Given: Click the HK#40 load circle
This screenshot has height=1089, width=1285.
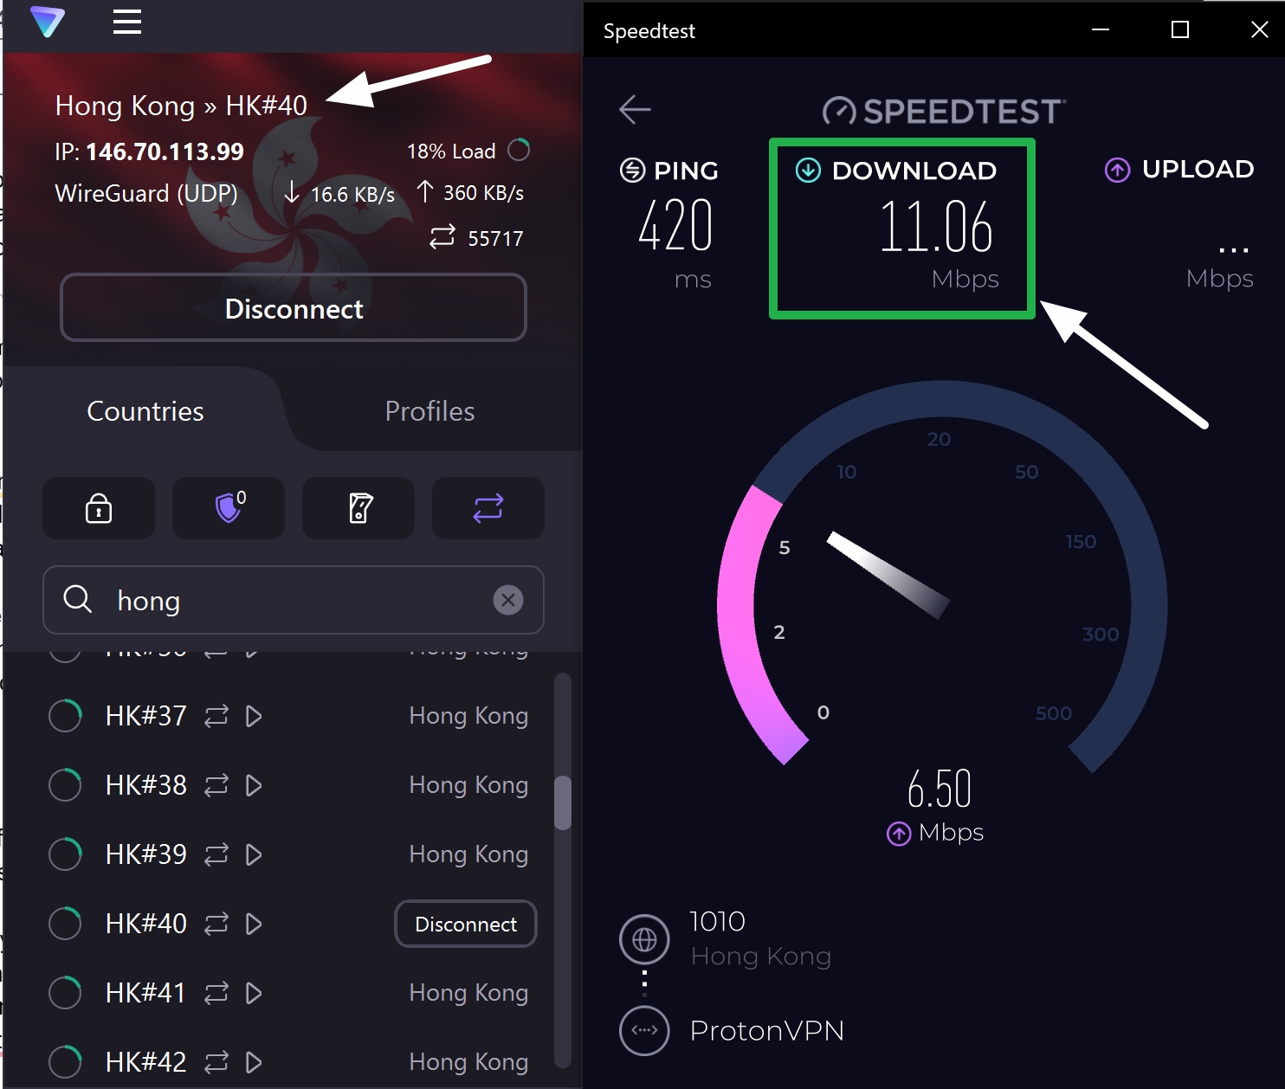Looking at the screenshot, I should pos(65,924).
